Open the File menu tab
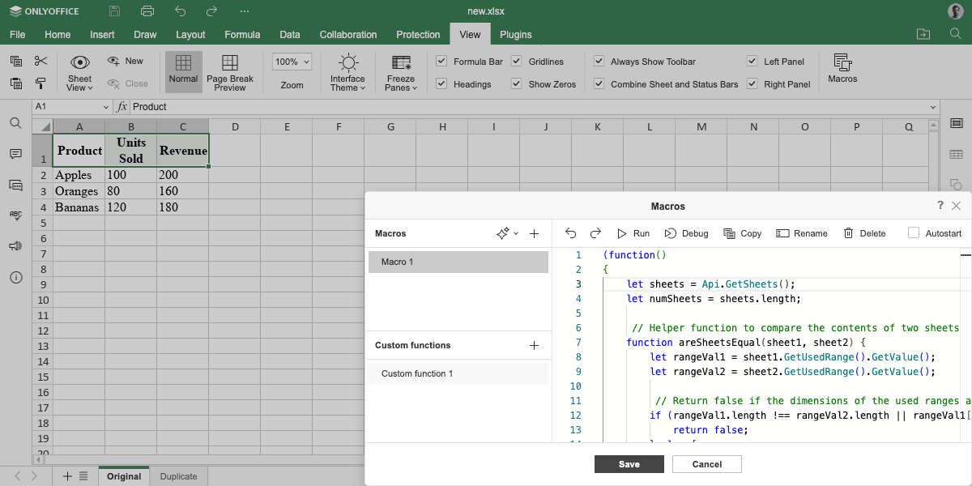The height and width of the screenshot is (486, 972). point(17,35)
